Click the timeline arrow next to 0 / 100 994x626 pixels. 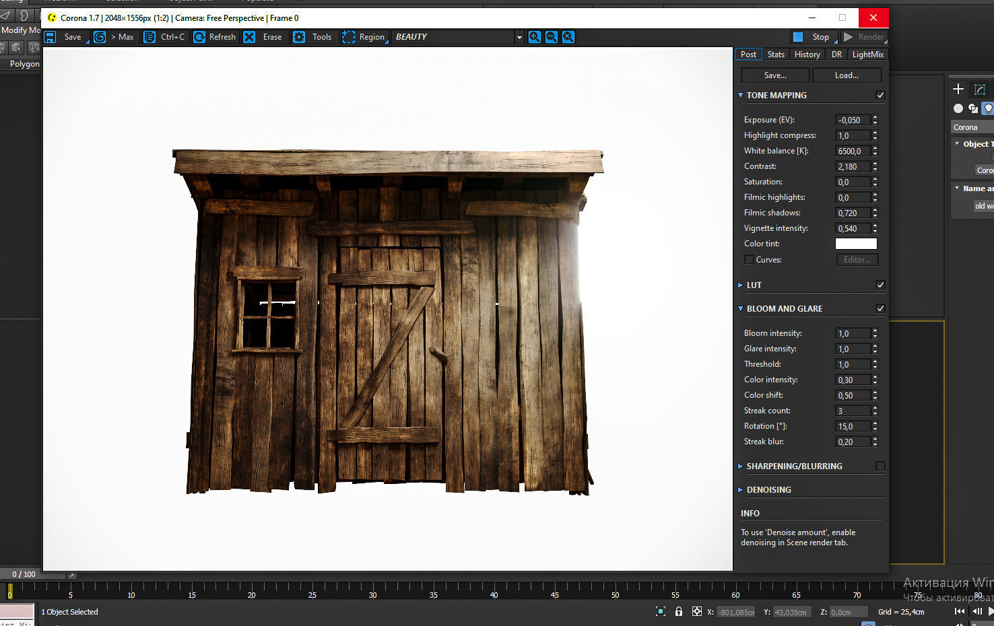pyautogui.click(x=72, y=575)
